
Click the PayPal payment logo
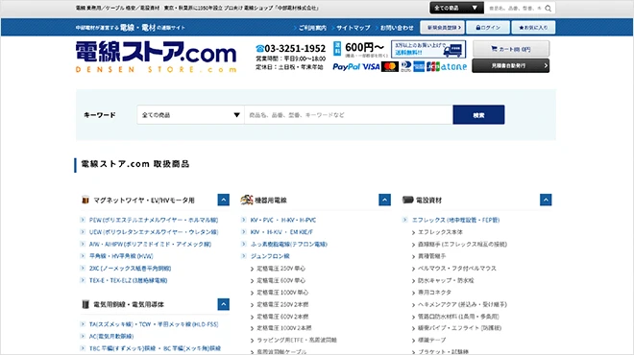346,66
